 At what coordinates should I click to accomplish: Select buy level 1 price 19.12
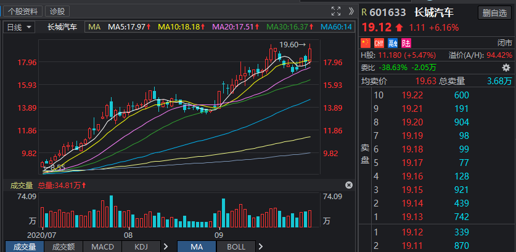point(412,232)
